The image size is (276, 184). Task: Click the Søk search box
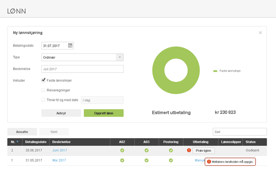(240, 132)
